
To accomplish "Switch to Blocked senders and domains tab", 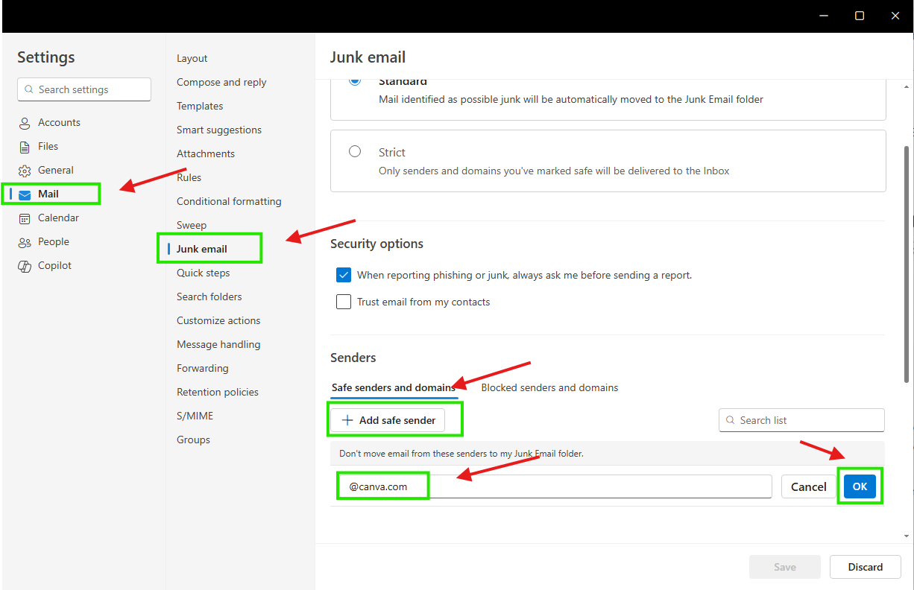I will click(x=549, y=387).
